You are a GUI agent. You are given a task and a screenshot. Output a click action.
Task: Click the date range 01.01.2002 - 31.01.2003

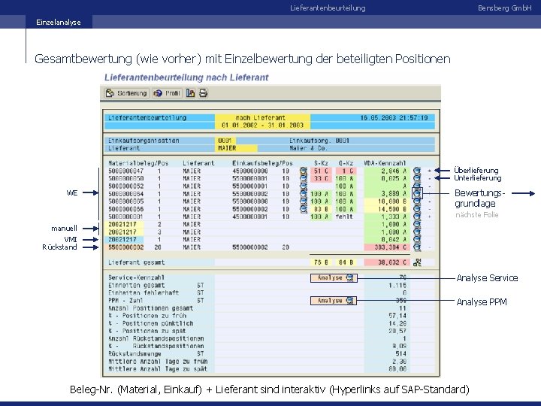[x=262, y=126]
